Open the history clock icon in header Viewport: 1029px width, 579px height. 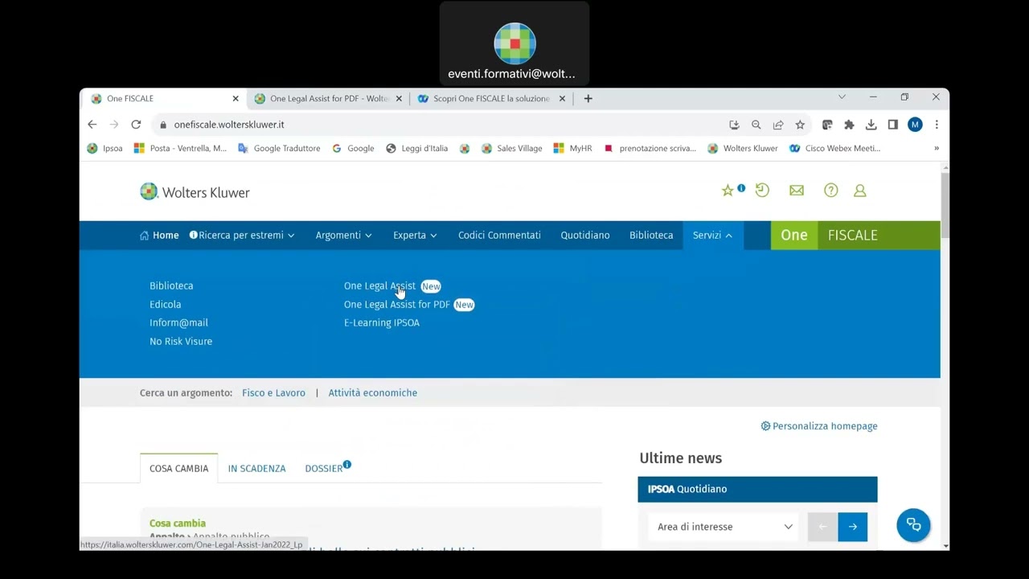point(762,191)
